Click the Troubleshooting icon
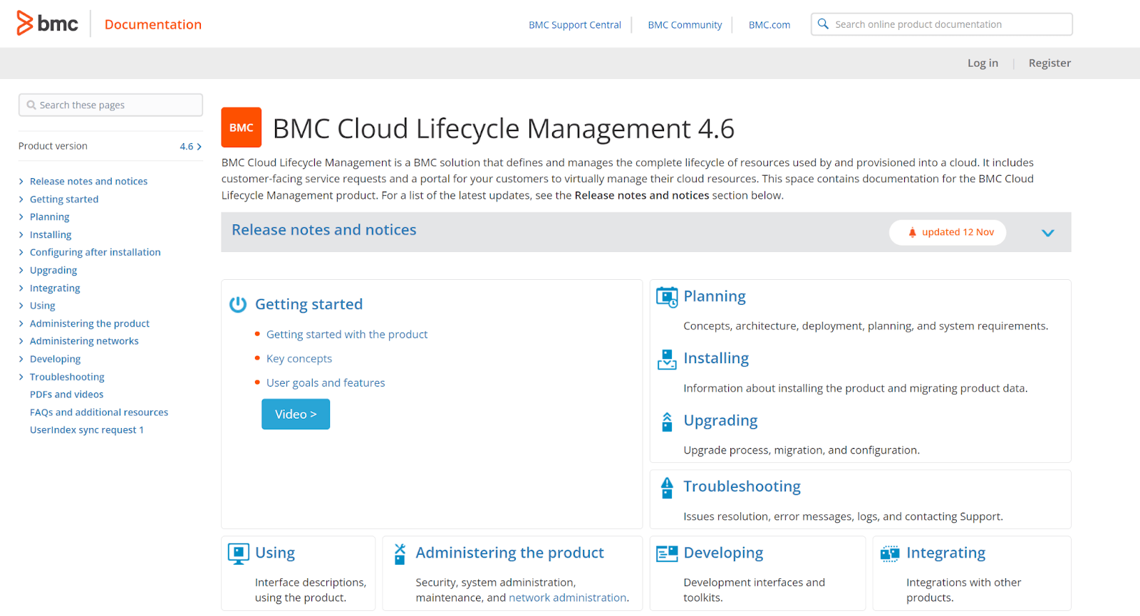Screen dimensions: 1140x616 667,488
